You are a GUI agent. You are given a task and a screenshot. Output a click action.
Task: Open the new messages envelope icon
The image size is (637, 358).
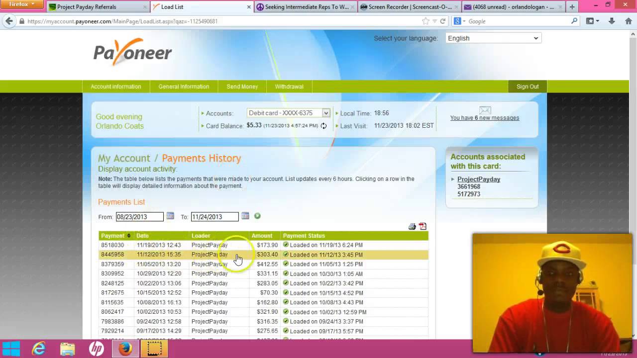pyautogui.click(x=485, y=110)
